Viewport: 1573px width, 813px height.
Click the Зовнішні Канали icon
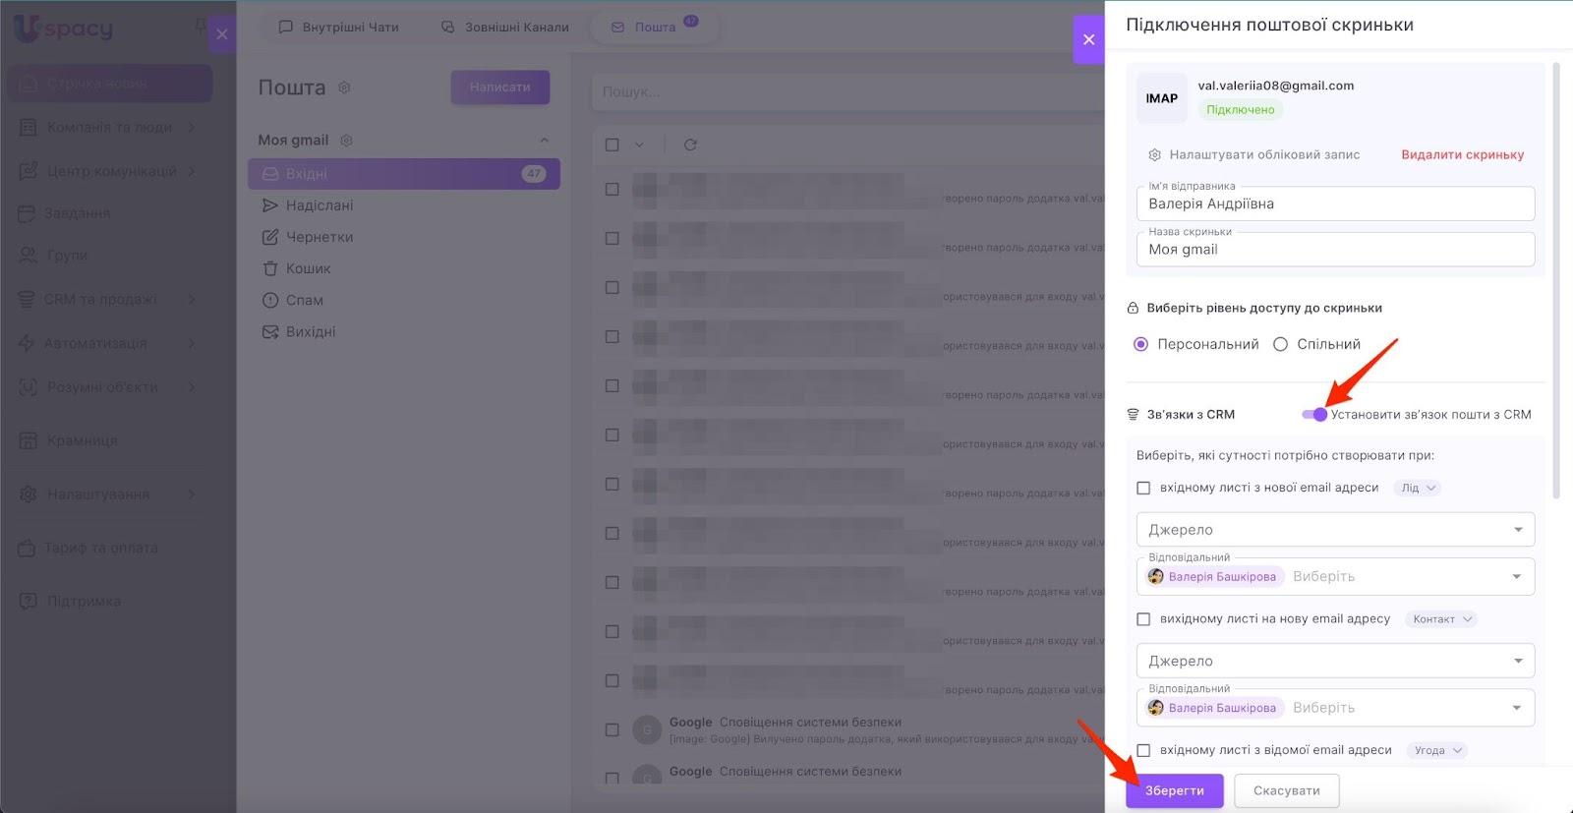[x=448, y=28]
